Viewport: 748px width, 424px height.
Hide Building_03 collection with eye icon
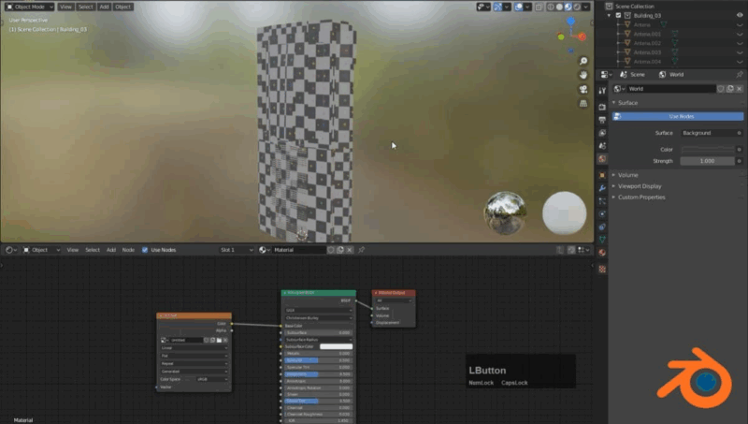point(740,16)
